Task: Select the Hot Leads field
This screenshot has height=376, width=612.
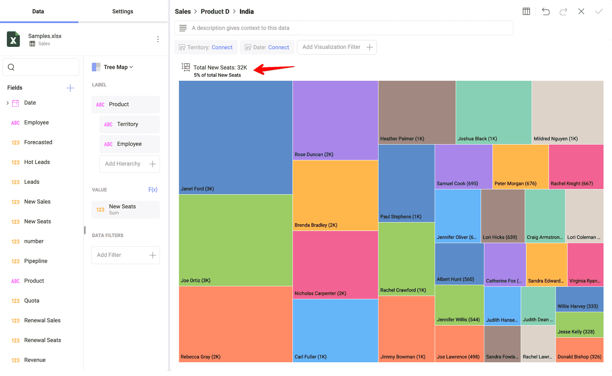Action: 37,162
